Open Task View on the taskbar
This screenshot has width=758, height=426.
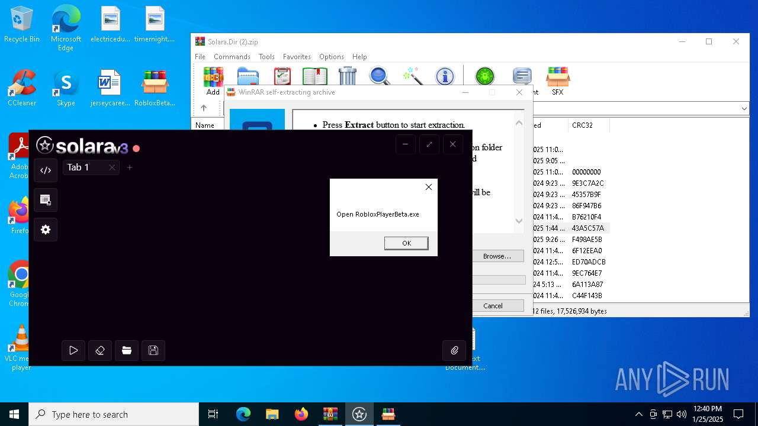click(213, 414)
